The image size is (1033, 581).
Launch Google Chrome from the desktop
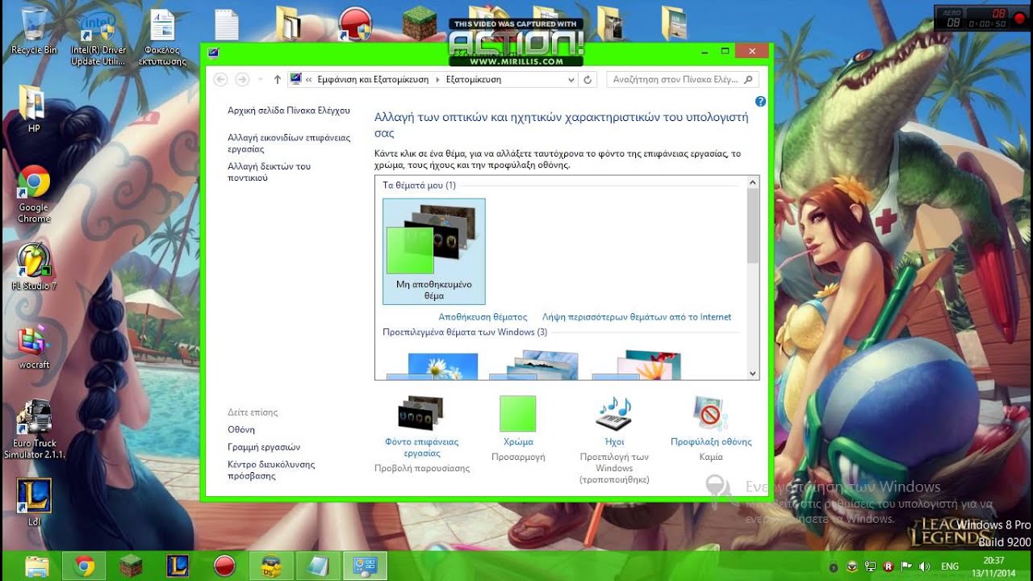[x=34, y=194]
